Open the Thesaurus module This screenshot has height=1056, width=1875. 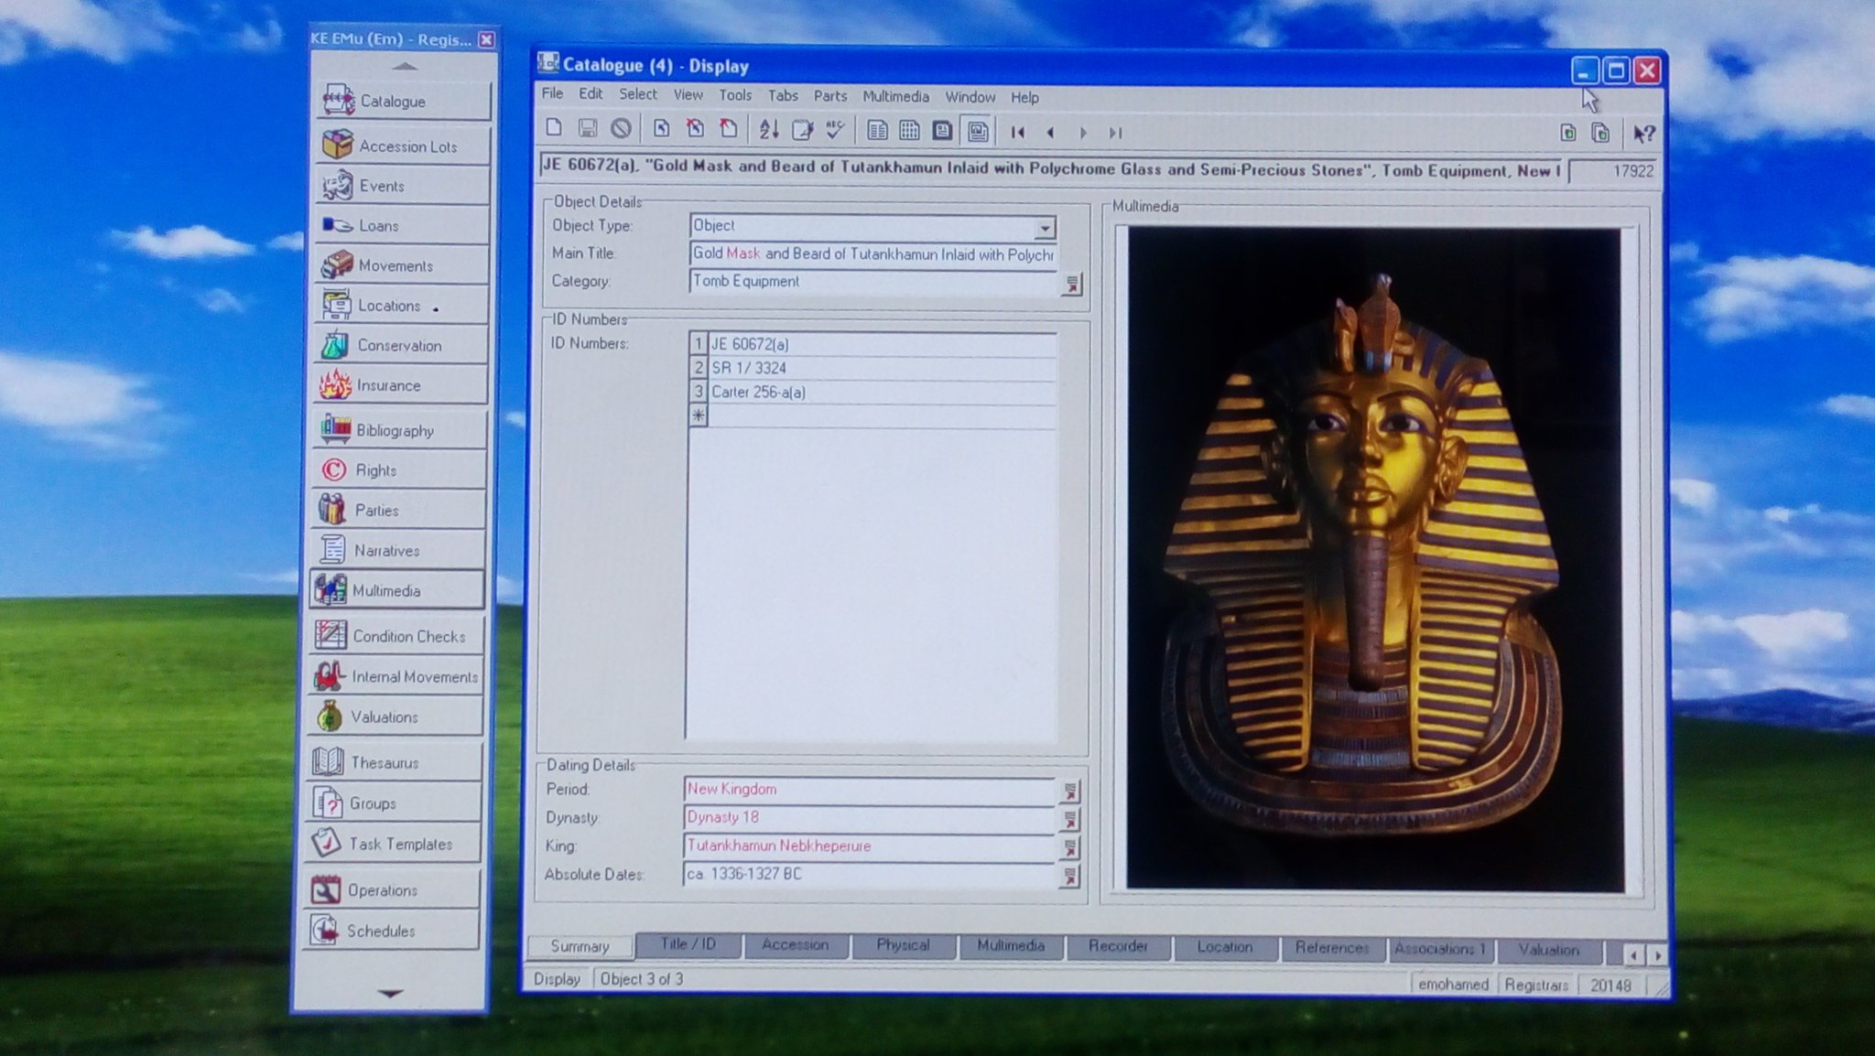[395, 762]
